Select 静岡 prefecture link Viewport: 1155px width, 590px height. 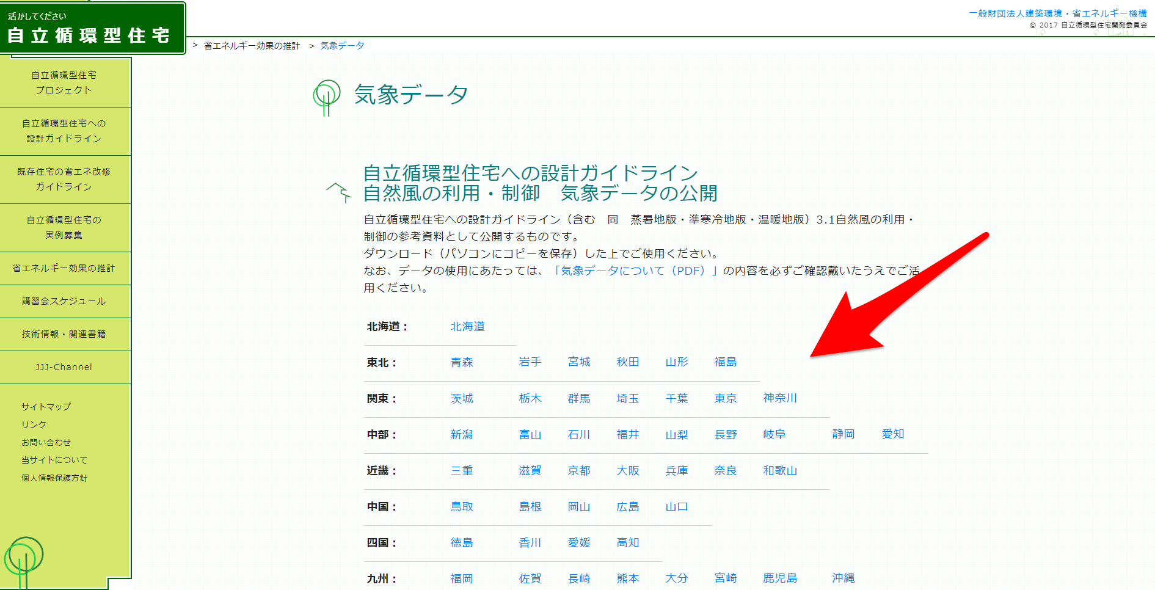843,434
